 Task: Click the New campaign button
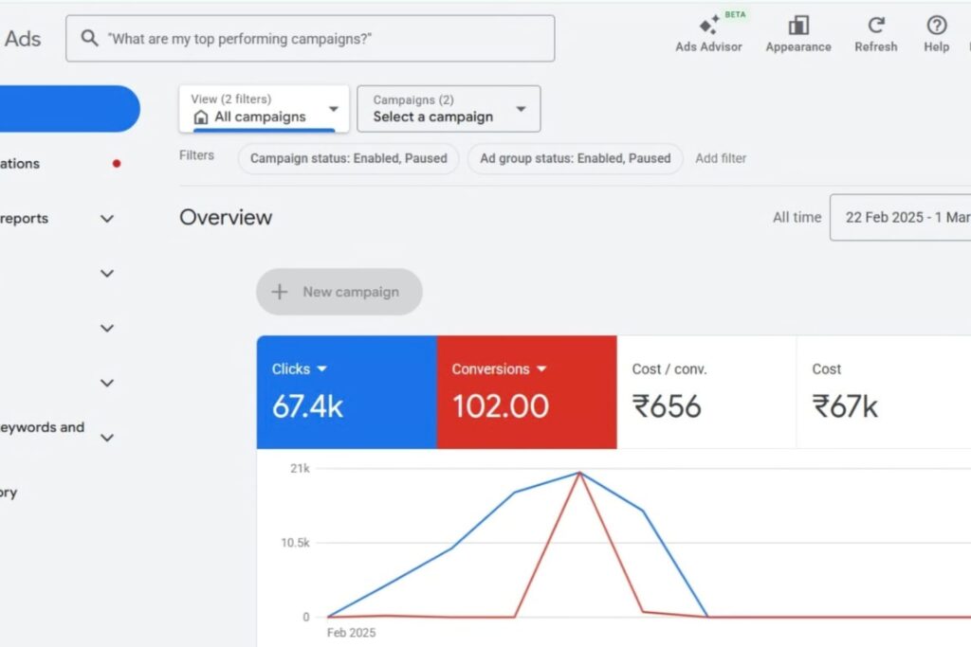[x=339, y=292]
